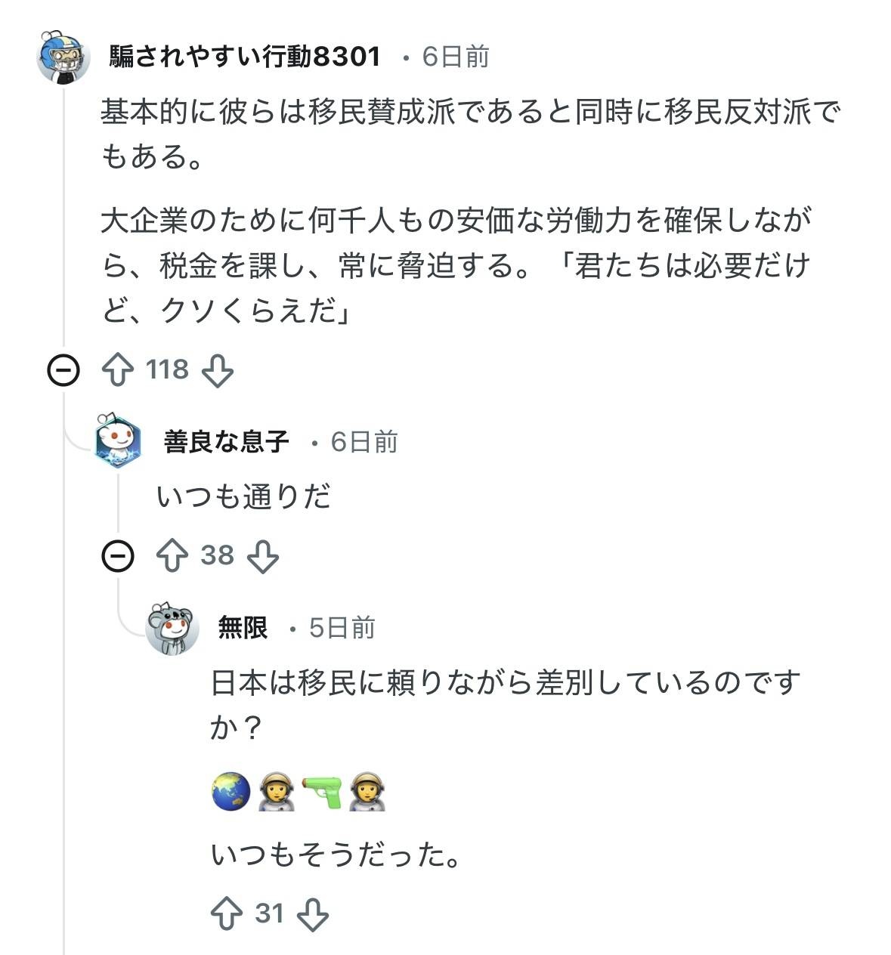
Task: Click the 5日前 timestamp on 無限's reply
Action: (342, 628)
